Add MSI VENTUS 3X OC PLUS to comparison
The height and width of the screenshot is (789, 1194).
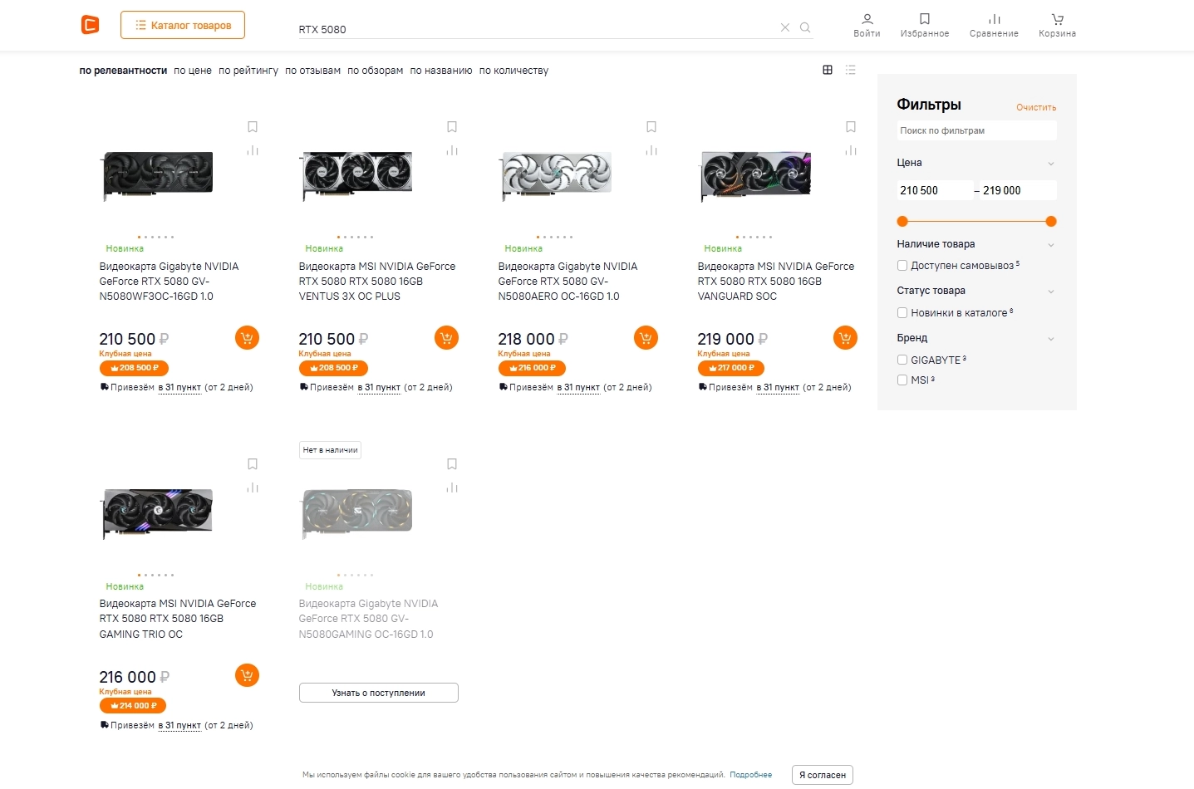452,150
